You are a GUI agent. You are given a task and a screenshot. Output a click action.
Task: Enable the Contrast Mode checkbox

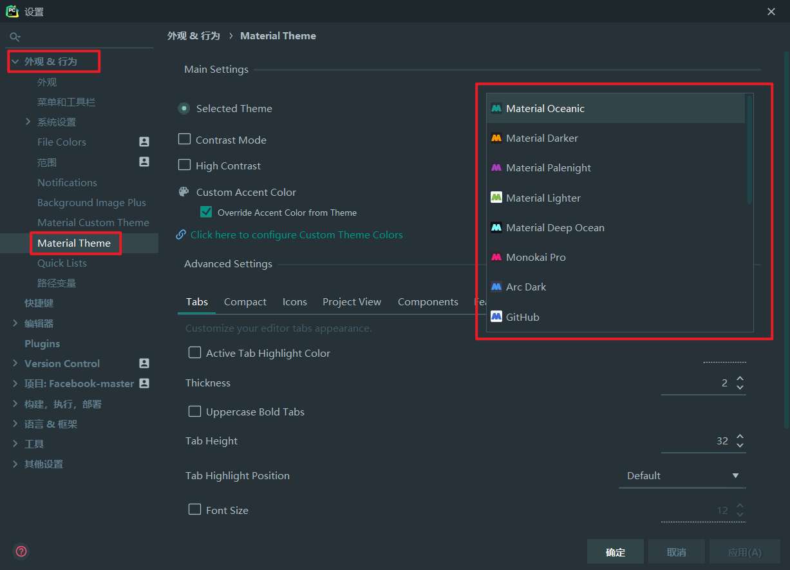point(185,139)
